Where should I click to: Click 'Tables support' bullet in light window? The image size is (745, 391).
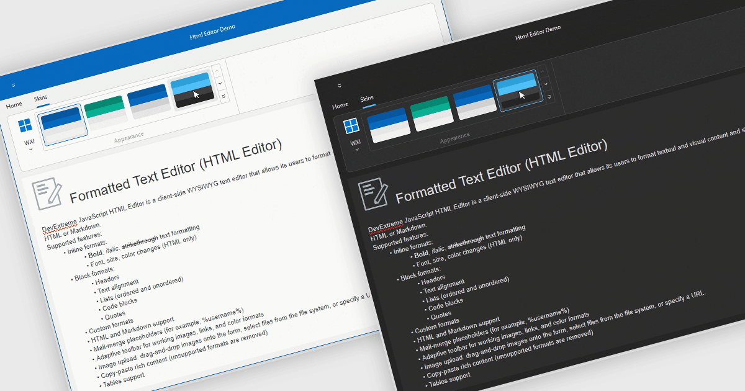pyautogui.click(x=122, y=379)
